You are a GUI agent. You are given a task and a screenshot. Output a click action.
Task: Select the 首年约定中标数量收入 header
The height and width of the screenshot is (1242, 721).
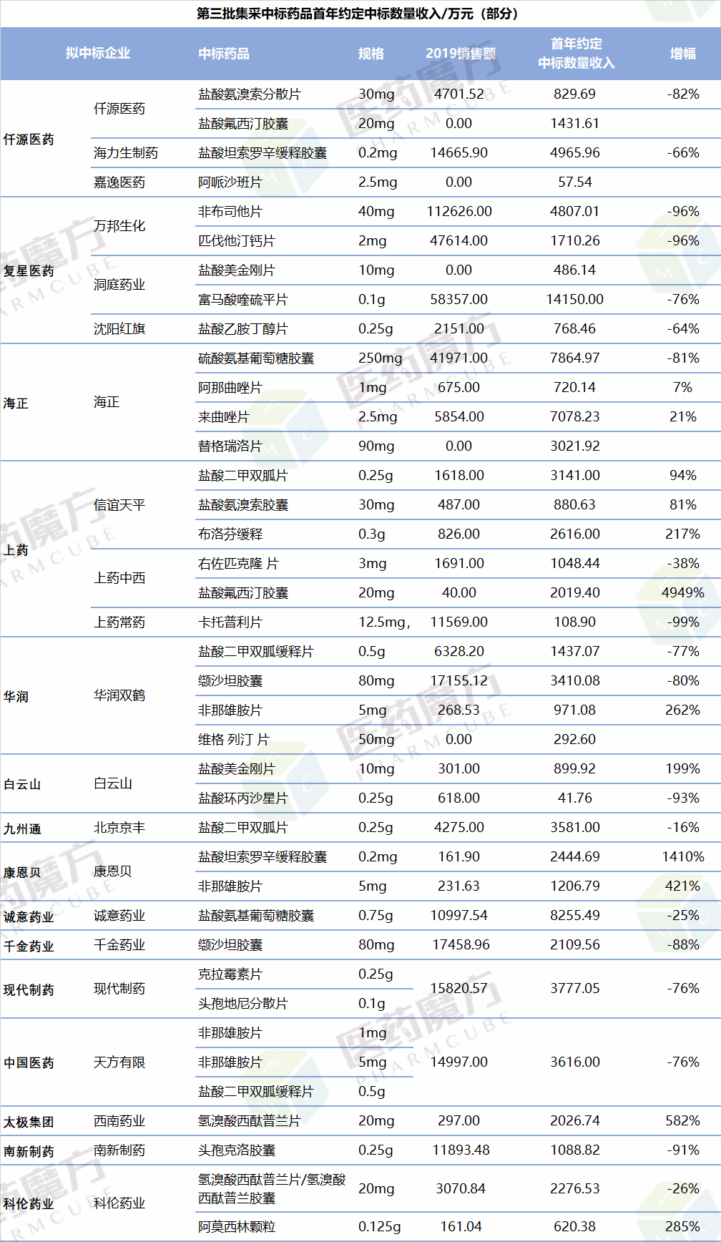[577, 54]
